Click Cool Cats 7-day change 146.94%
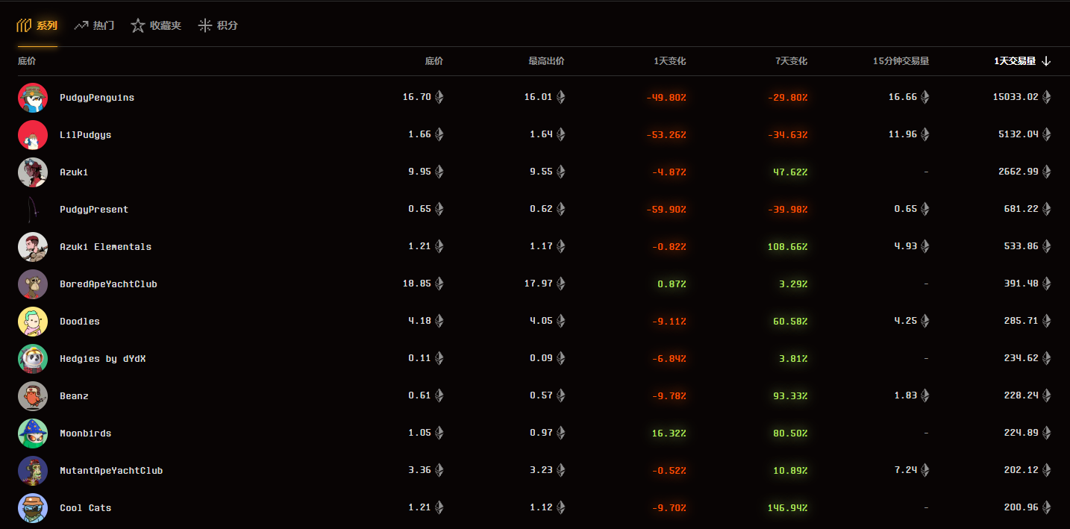The image size is (1070, 529). click(x=788, y=508)
